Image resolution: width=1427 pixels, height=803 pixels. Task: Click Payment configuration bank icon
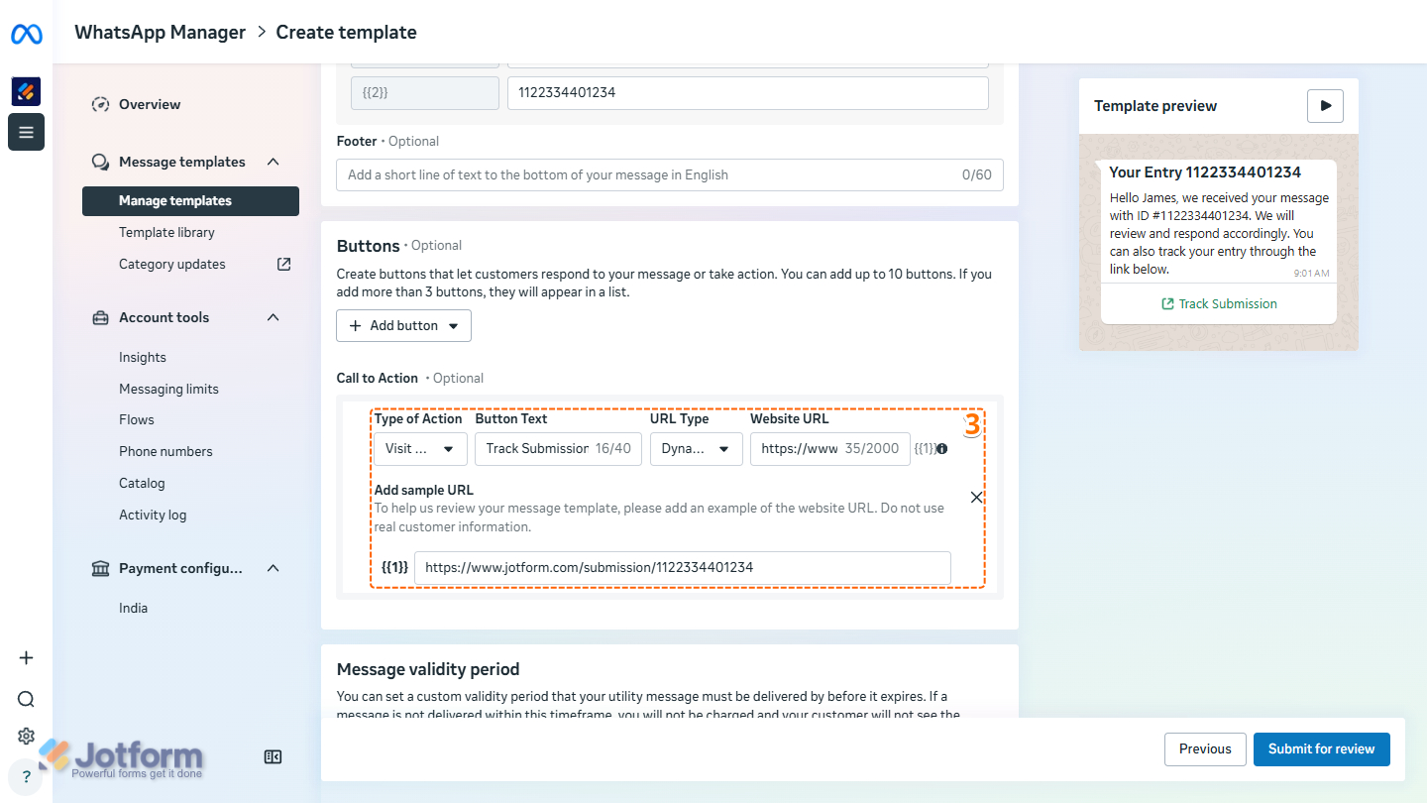coord(100,568)
